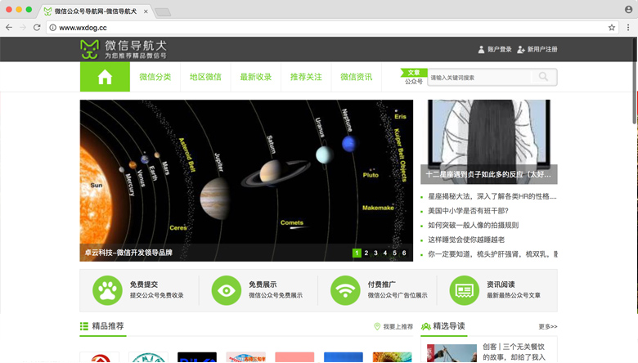Click the user icon beside 账户登录
Screen dimensions: 638x363
click(481, 49)
